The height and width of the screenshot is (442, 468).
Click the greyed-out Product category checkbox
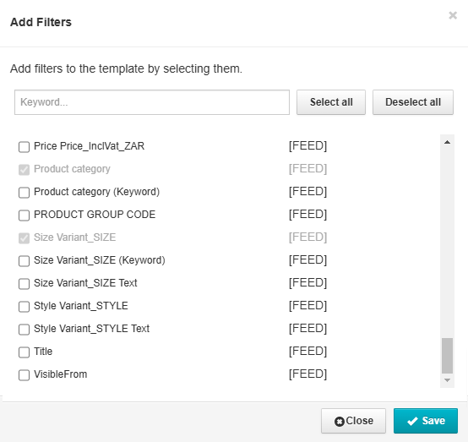point(24,170)
